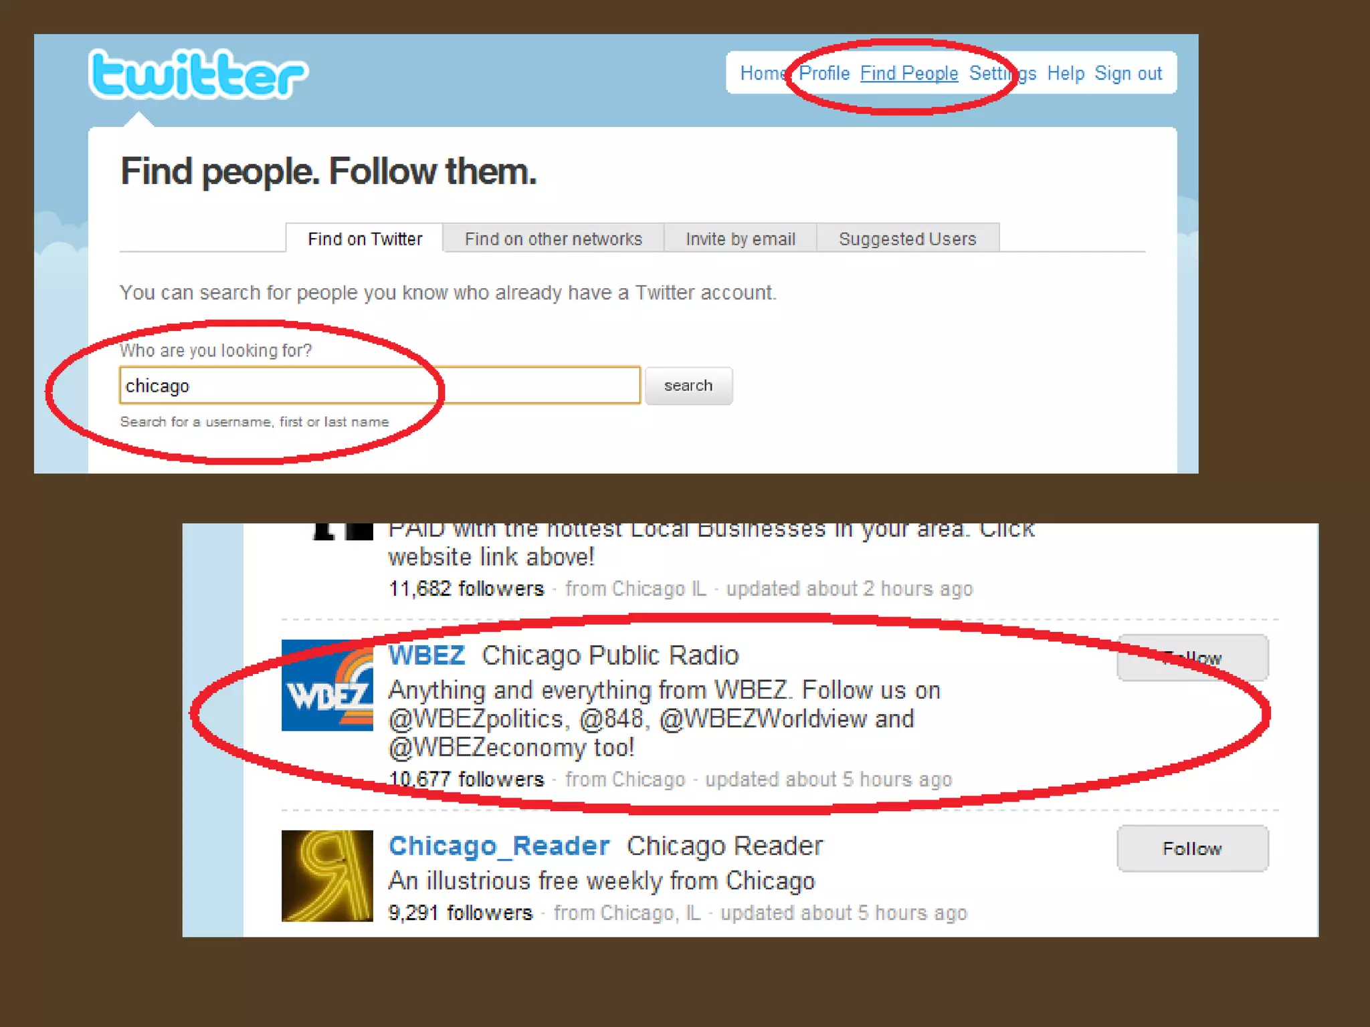
Task: Click the Twitter logo
Action: click(x=198, y=74)
